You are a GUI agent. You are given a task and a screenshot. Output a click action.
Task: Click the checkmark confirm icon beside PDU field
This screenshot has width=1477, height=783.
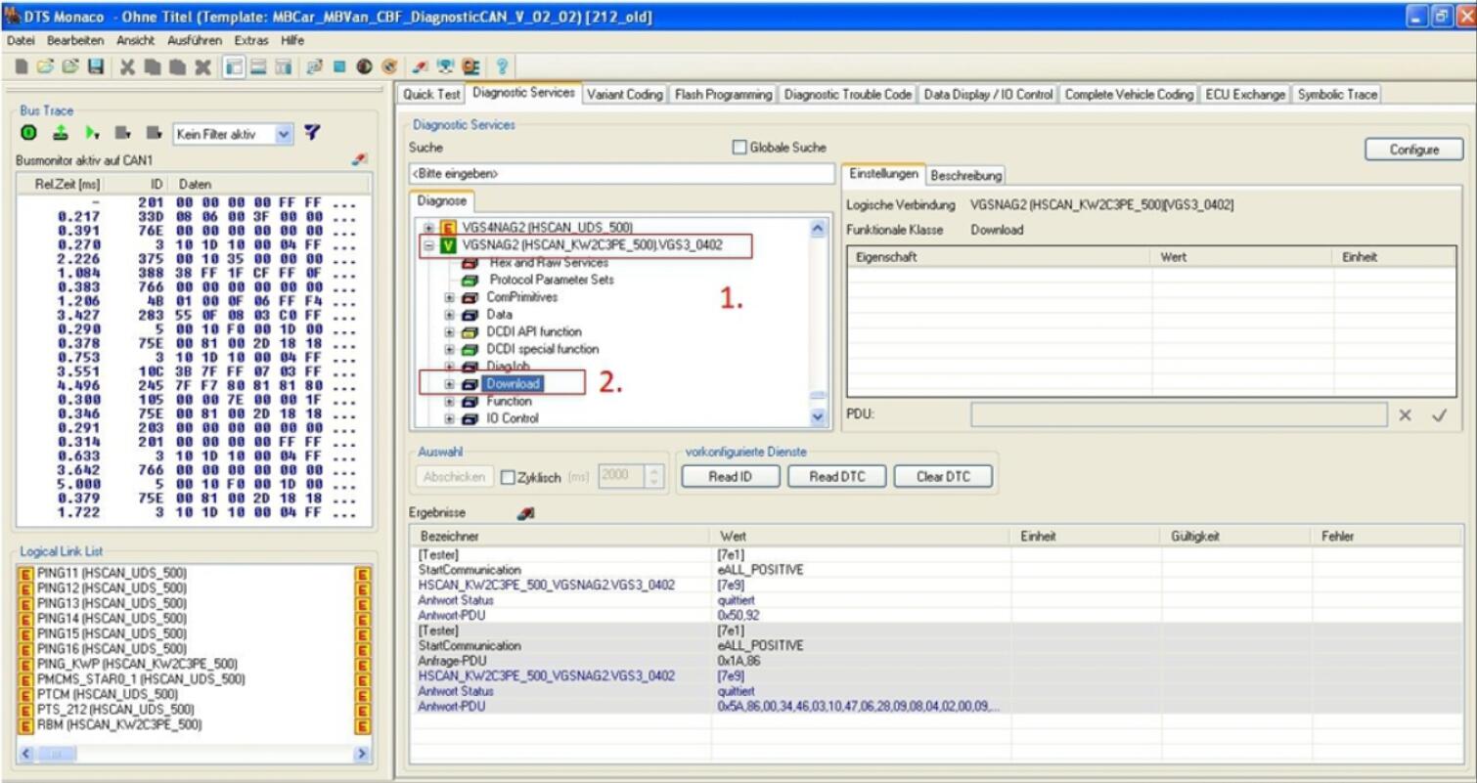click(1439, 415)
